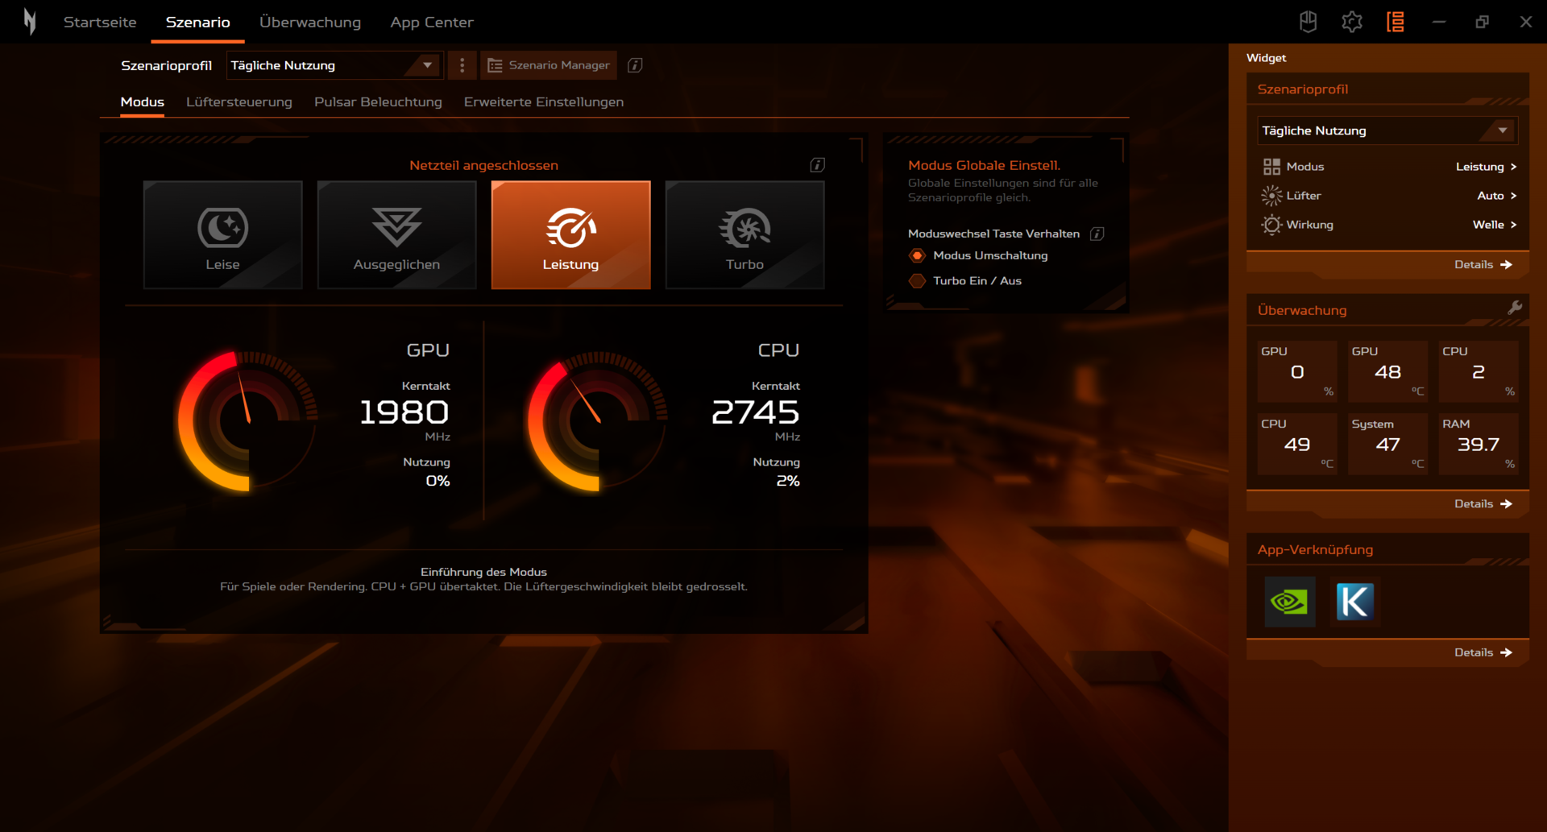Screen dimensions: 1547x832
Task: Open the Szenario Manager button
Action: coord(549,65)
